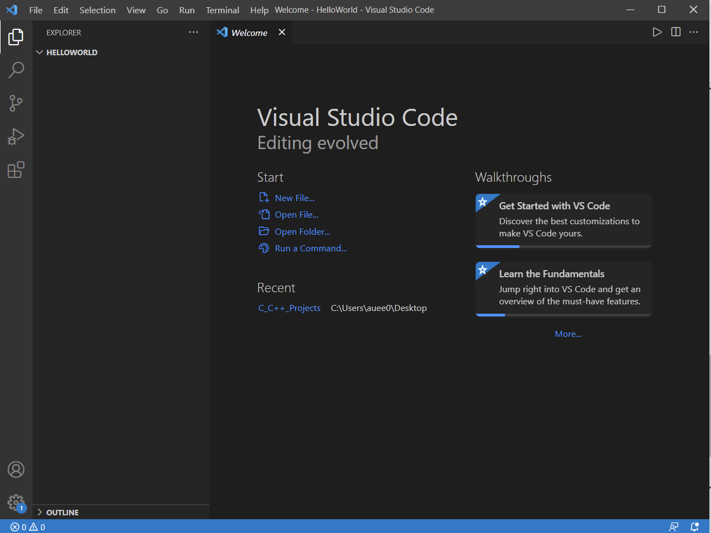Click the EXPLORER panel title
The image size is (711, 533).
[64, 33]
